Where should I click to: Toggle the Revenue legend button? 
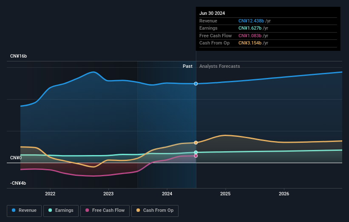[x=24, y=211]
